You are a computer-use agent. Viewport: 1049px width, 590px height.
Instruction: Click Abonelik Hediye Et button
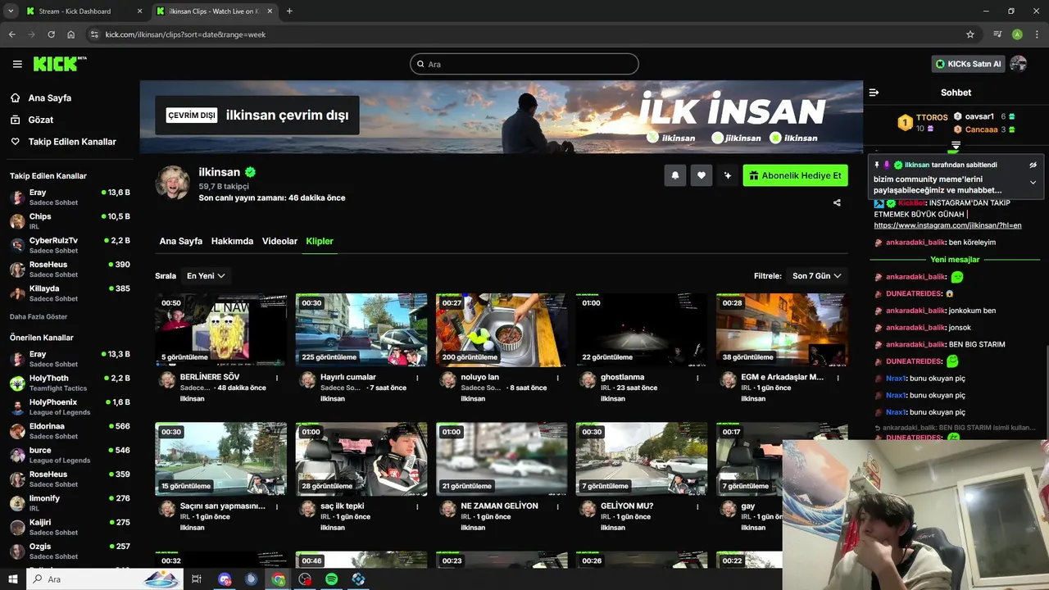tap(795, 175)
